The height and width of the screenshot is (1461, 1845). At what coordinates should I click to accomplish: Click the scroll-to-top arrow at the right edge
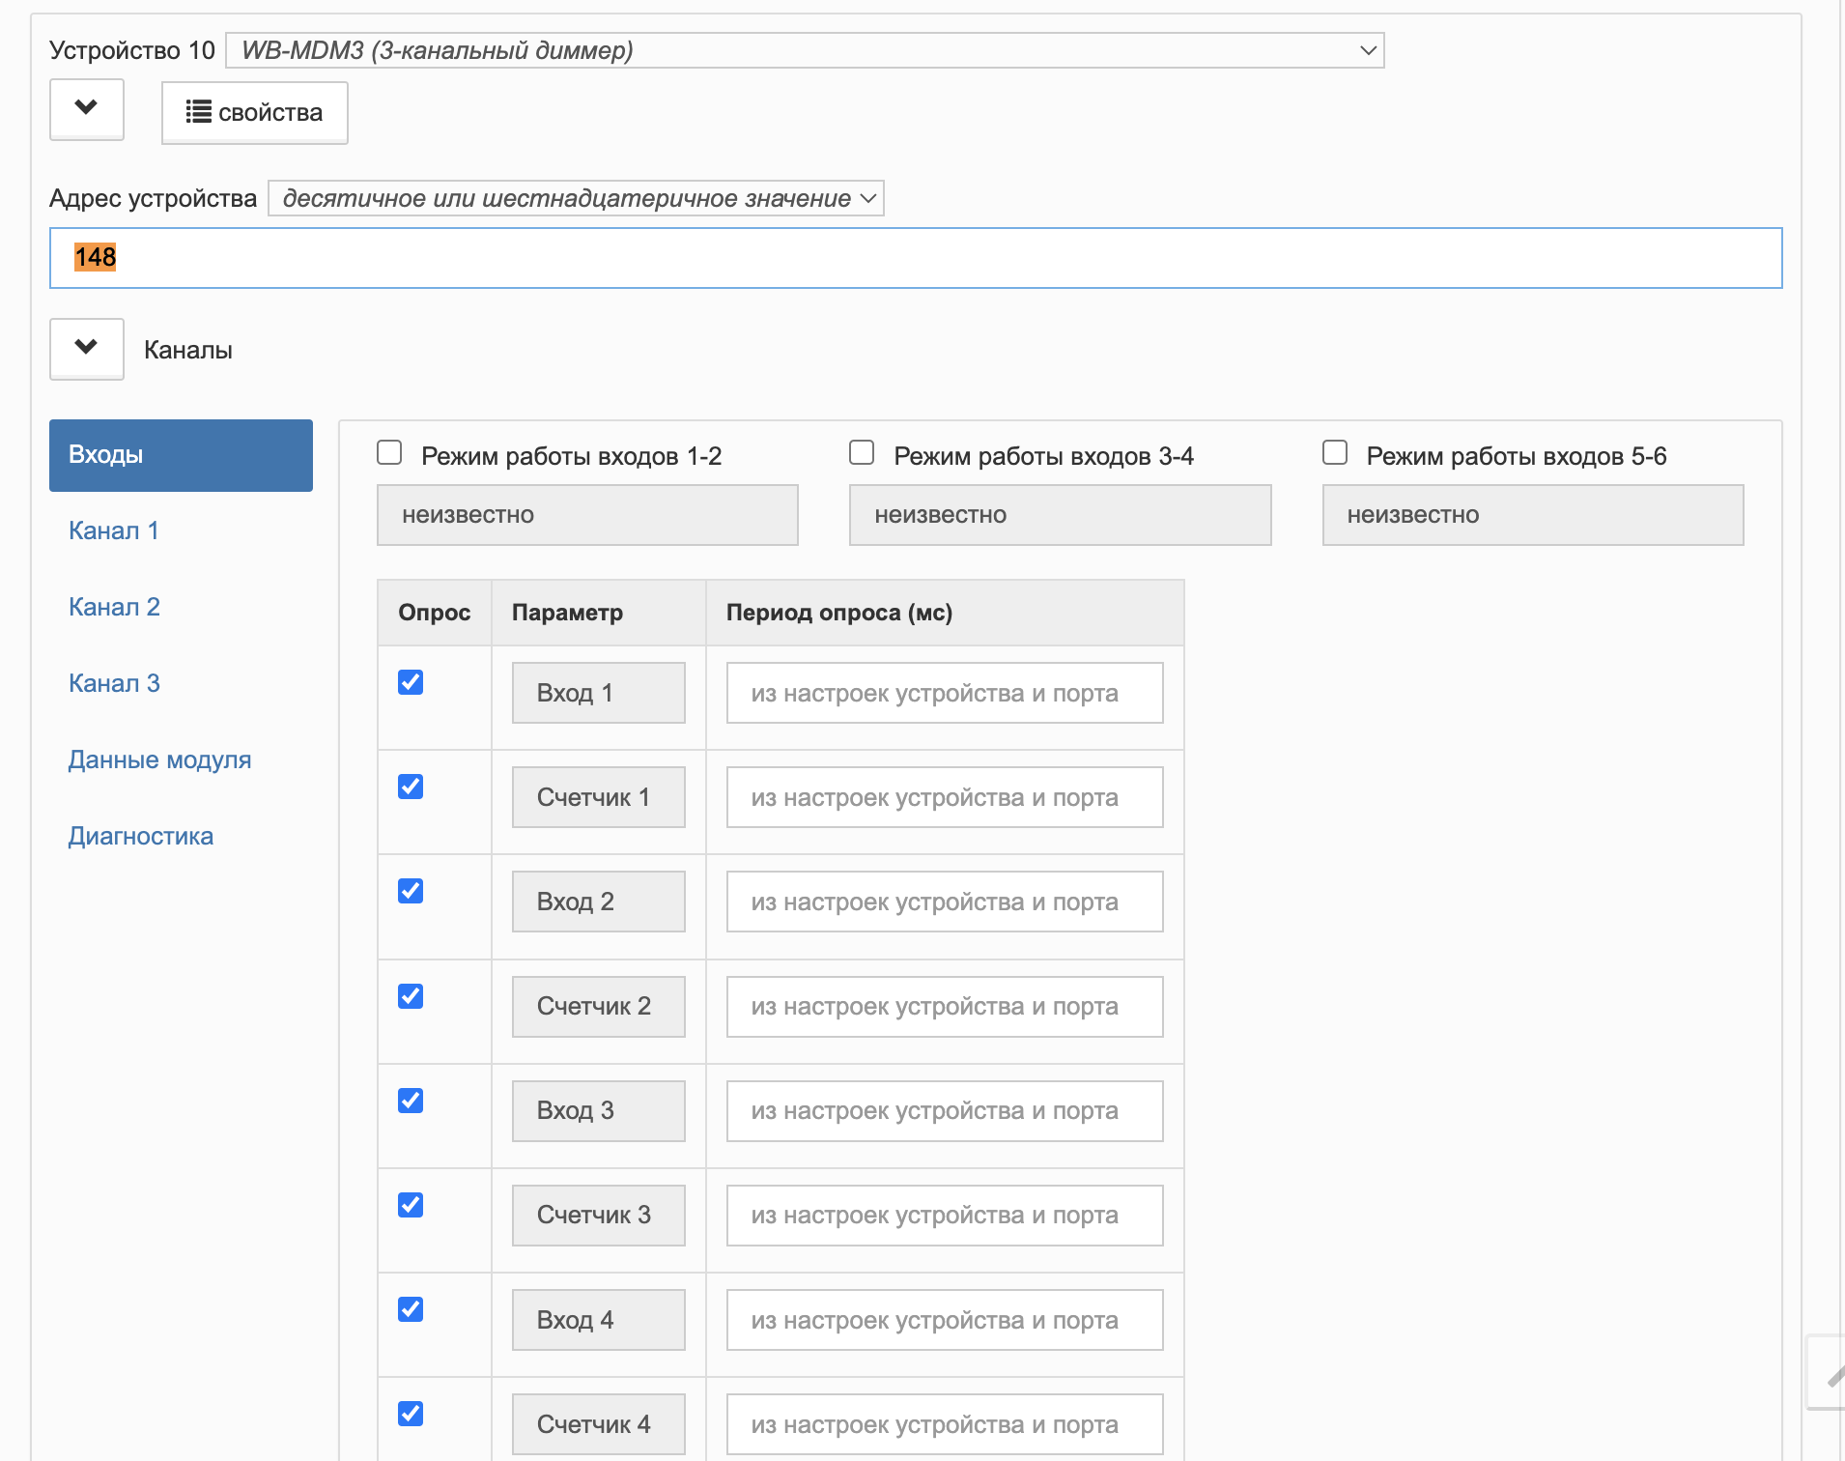click(x=1829, y=1372)
